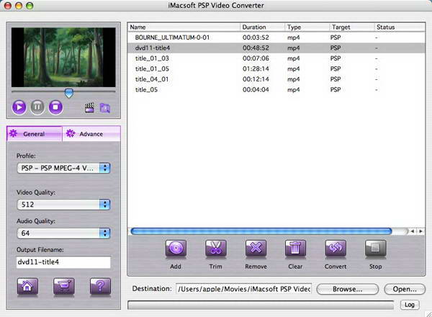Viewport: 432px width, 317px height.
Task: Click the bottom conversion progress bar
Action: [261, 305]
